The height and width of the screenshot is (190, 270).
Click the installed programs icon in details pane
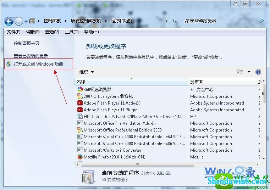click(88, 177)
